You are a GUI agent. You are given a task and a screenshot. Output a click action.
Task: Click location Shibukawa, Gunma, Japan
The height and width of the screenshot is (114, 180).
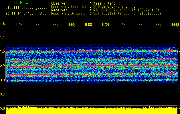116,7
